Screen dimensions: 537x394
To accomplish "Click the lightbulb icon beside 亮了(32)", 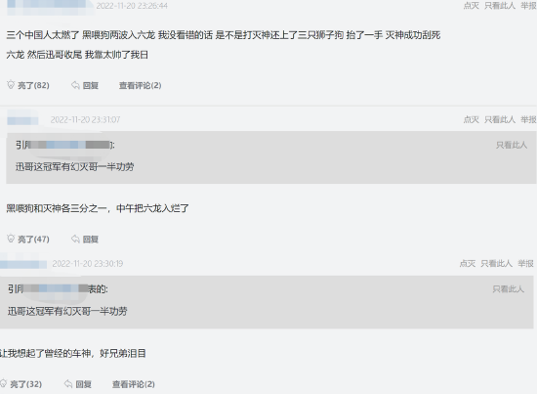I will point(4,383).
